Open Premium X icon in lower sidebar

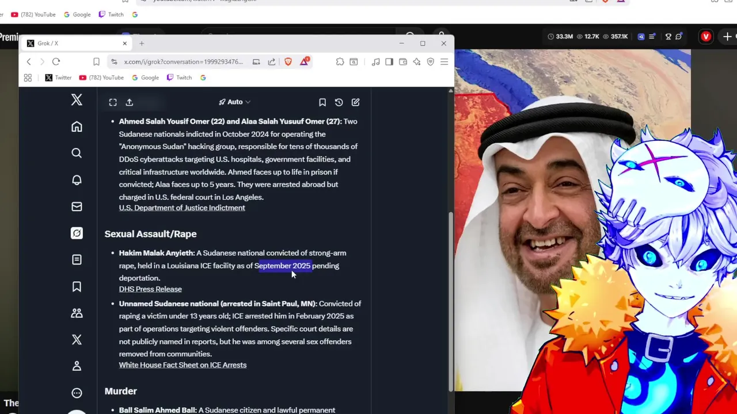77,339
